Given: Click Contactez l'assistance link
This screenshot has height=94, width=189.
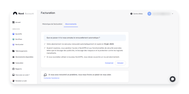Looking at the screenshot, I should pos(51,78).
